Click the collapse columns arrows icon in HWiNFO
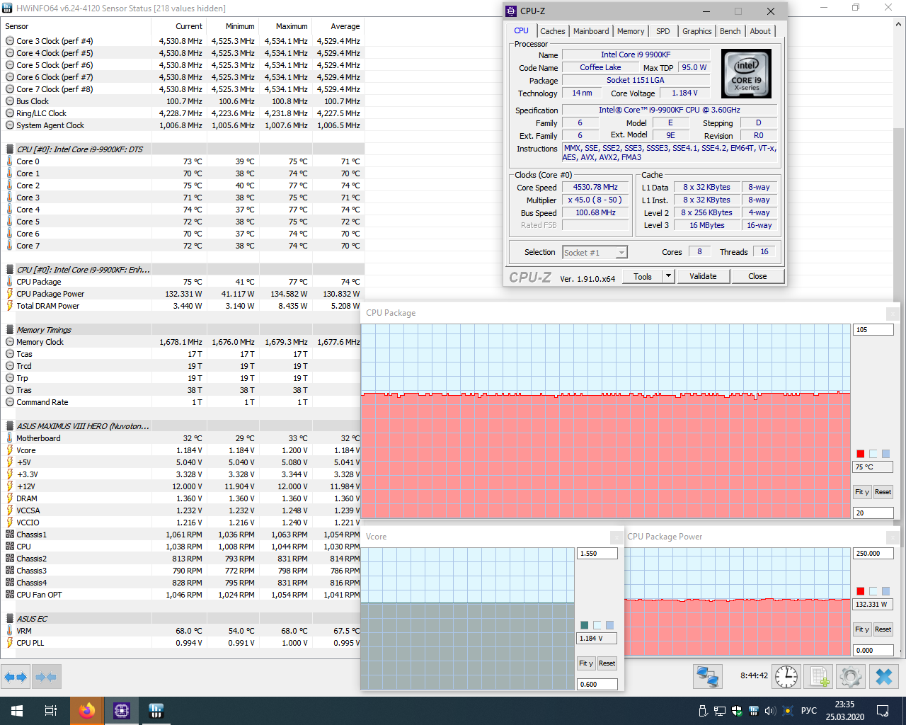 [x=46, y=677]
